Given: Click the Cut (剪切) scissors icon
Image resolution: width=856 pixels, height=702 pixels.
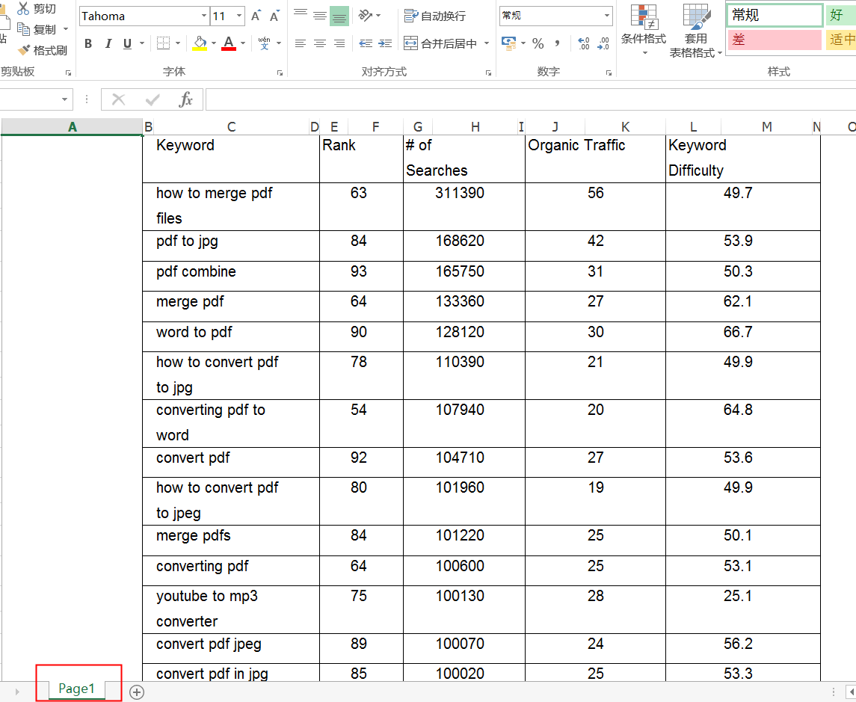Looking at the screenshot, I should coord(23,8).
